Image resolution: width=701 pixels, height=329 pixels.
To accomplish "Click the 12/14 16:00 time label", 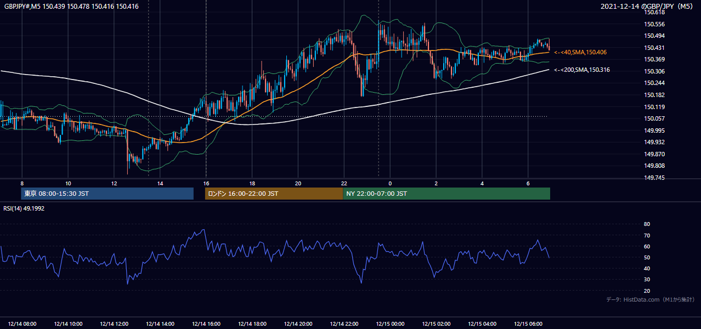I will 206,324.
